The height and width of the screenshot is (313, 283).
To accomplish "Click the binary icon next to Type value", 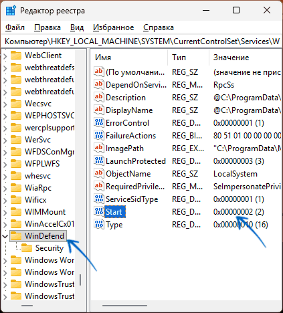I will click(99, 225).
